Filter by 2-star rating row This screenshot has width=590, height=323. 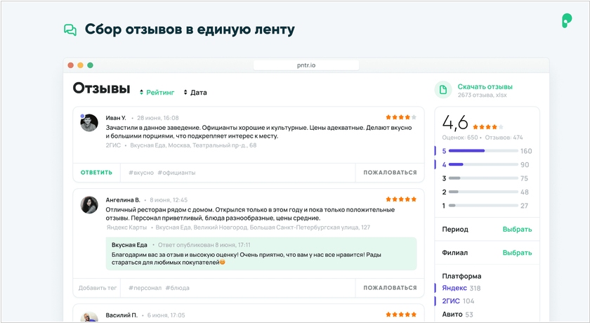click(487, 192)
